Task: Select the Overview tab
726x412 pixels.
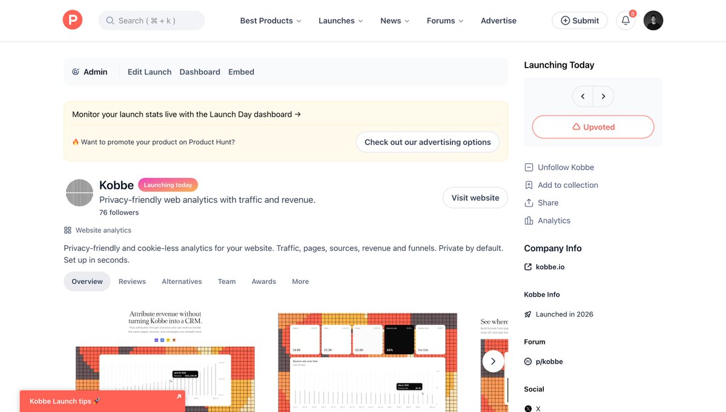Action: click(x=87, y=282)
